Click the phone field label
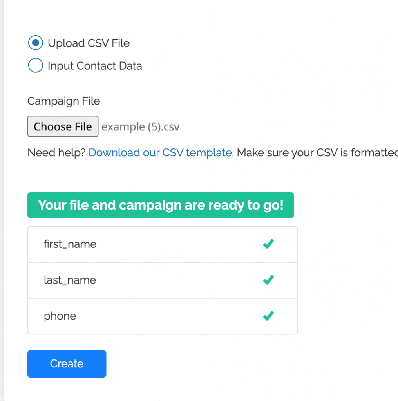This screenshot has width=398, height=401. click(x=60, y=316)
